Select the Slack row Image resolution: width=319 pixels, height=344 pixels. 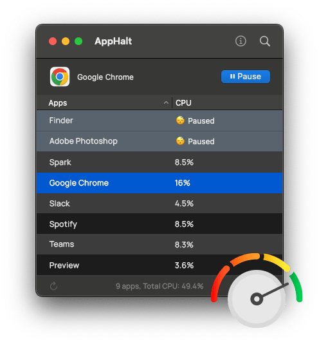click(x=159, y=204)
